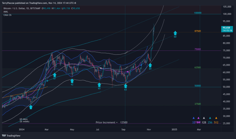
Task: Click the orange 512 period label
Action: pos(216,122)
